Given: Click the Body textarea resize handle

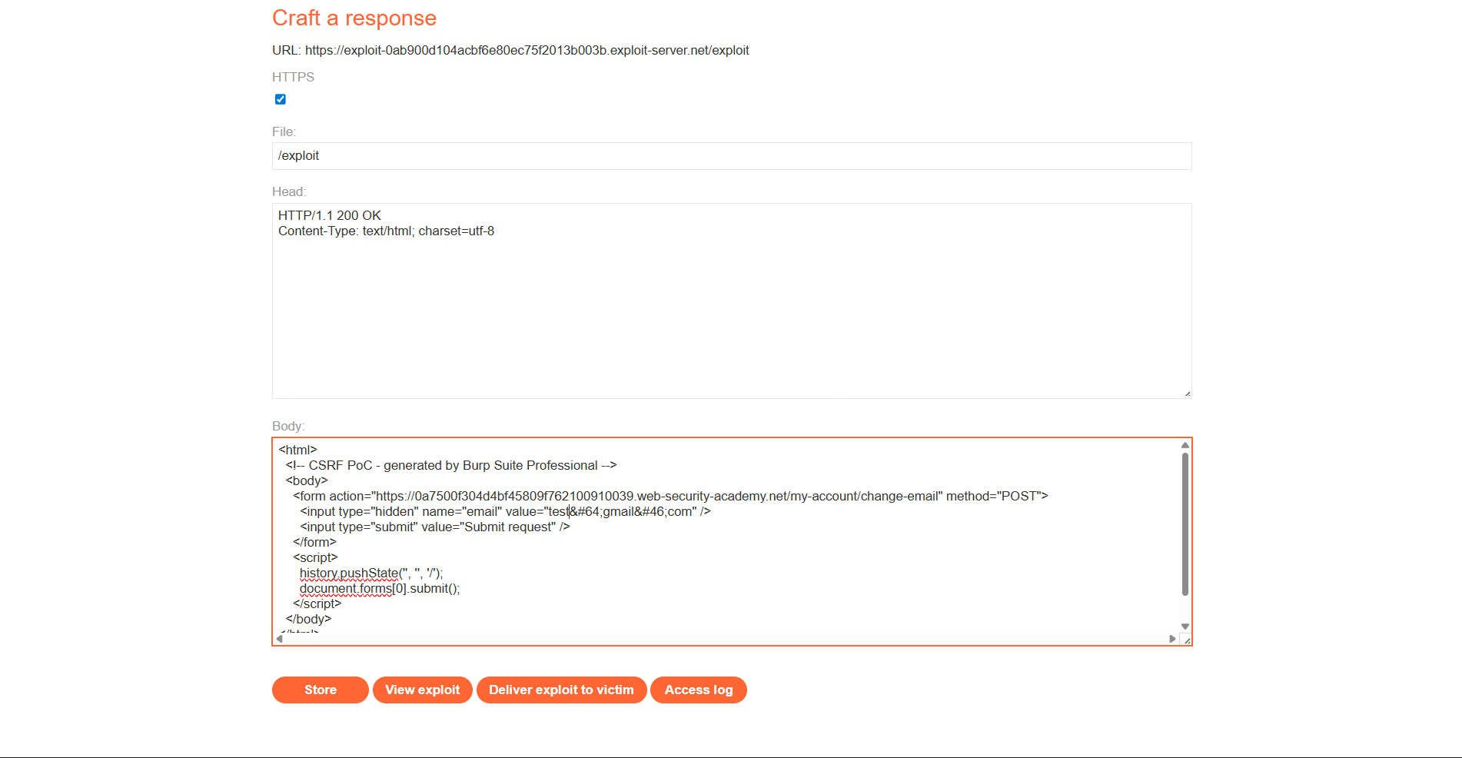Looking at the screenshot, I should coord(1187,640).
